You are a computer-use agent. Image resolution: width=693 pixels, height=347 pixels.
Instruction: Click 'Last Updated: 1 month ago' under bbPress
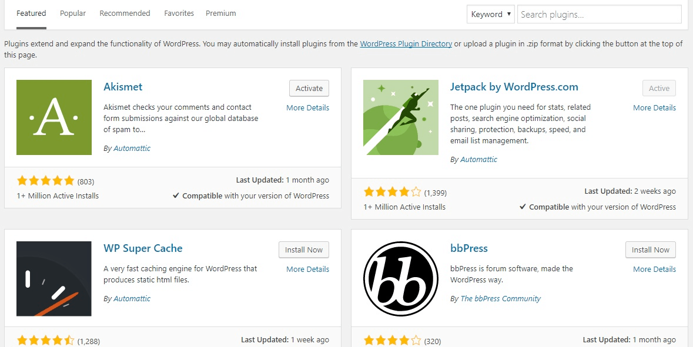click(630, 340)
